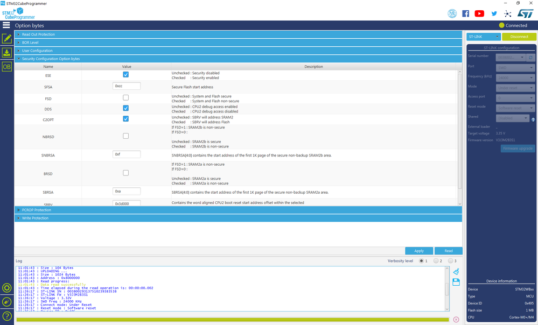Image resolution: width=538 pixels, height=325 pixels.
Task: Open the settings gear in sidebar
Action: click(7, 288)
